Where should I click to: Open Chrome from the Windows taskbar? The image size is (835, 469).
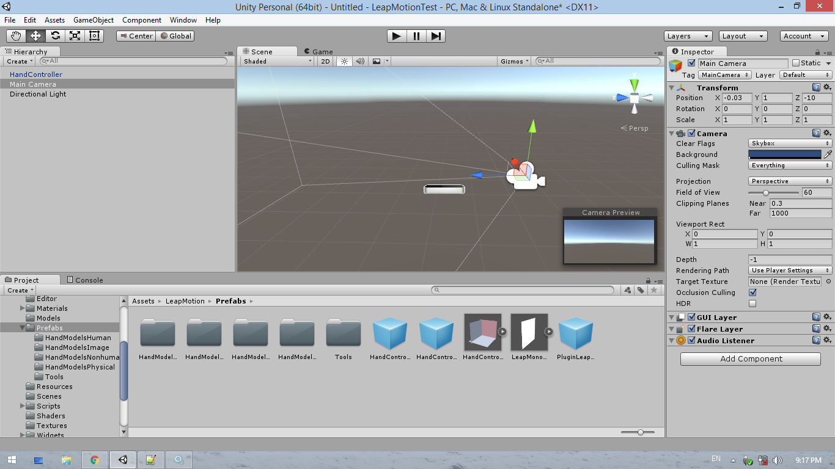point(95,459)
